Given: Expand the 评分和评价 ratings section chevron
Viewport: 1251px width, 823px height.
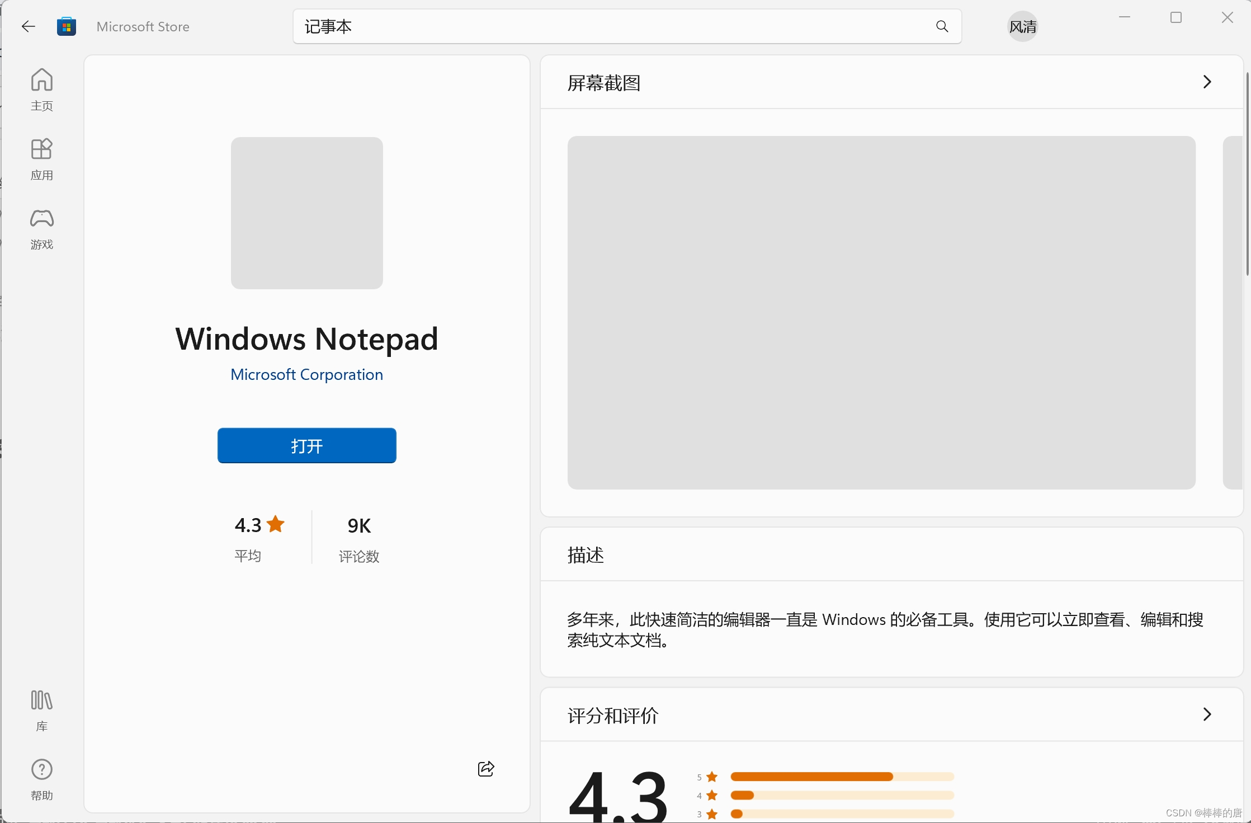Looking at the screenshot, I should (x=1207, y=714).
